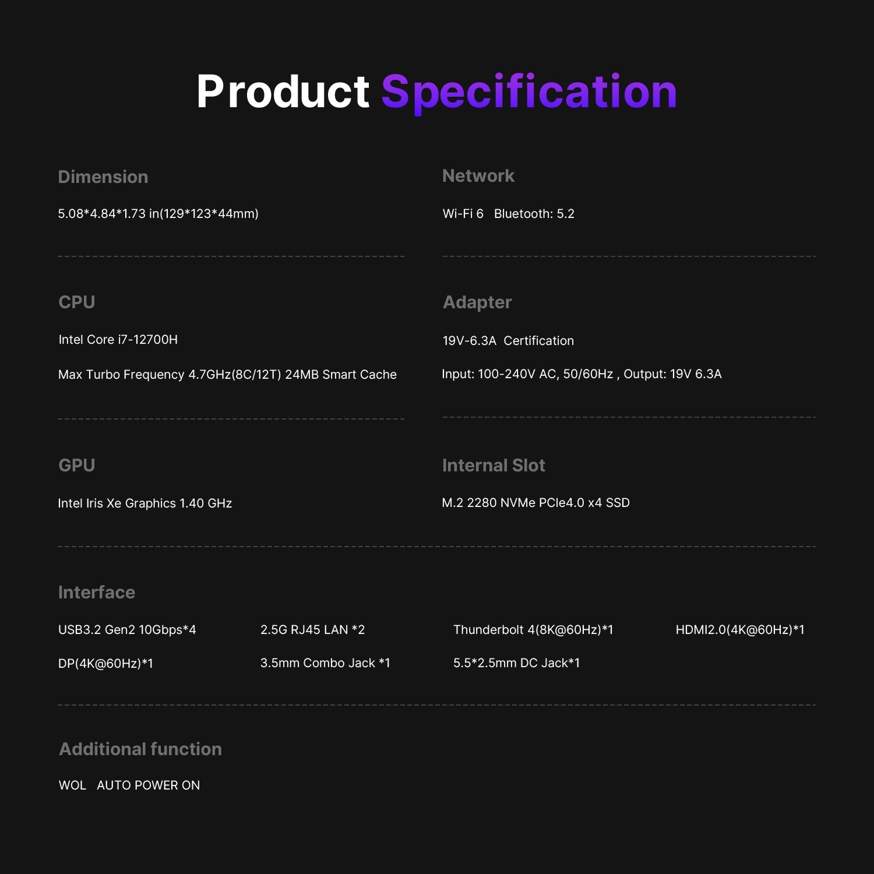This screenshot has height=874, width=874.
Task: Select the Intel Iris Xe Graphics text
Action: coord(145,503)
